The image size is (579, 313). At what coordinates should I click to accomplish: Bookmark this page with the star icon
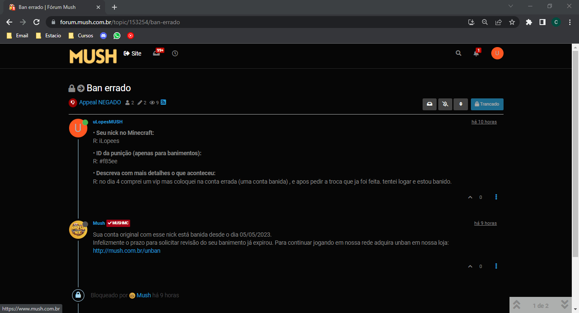(x=512, y=22)
